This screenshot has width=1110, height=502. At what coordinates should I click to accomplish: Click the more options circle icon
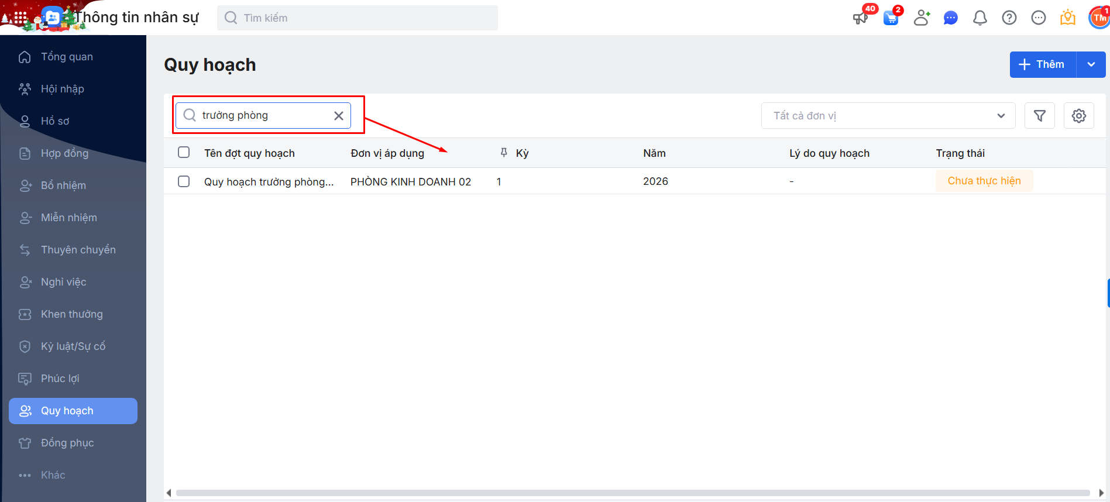(x=1039, y=18)
